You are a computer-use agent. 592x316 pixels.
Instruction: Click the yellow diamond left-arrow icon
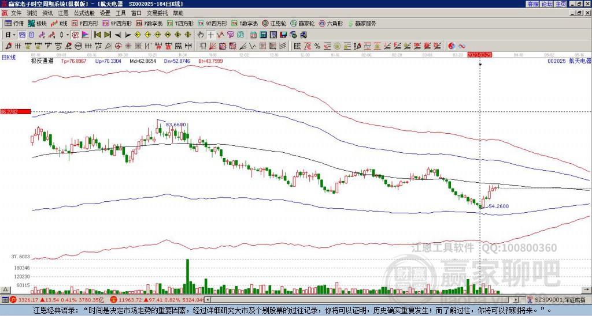point(138,35)
